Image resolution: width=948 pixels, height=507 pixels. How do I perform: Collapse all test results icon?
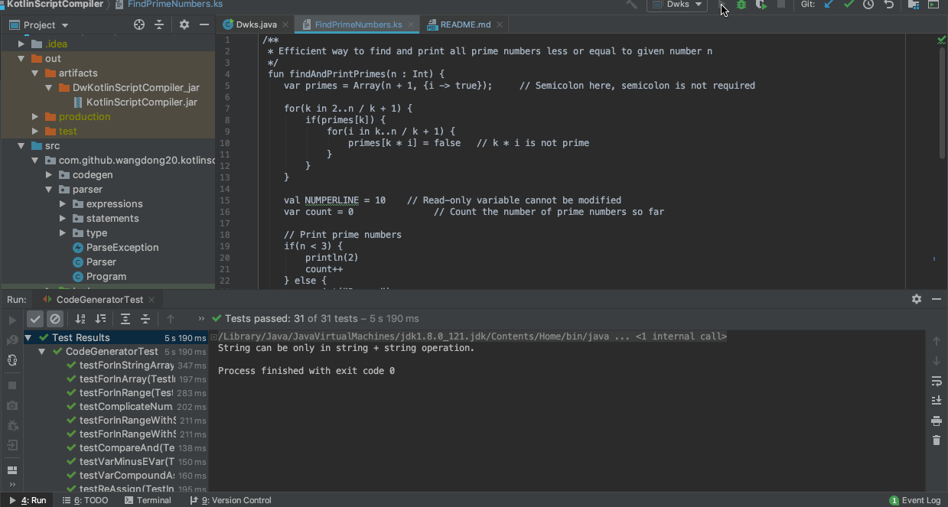tap(145, 319)
